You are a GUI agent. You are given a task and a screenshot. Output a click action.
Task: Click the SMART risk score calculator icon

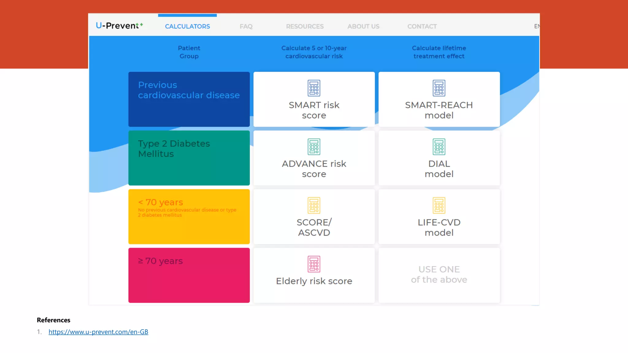pyautogui.click(x=314, y=88)
